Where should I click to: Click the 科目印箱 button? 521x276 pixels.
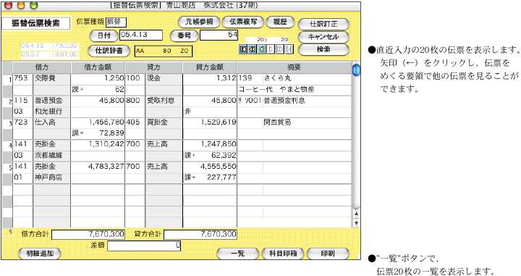tap(282, 254)
